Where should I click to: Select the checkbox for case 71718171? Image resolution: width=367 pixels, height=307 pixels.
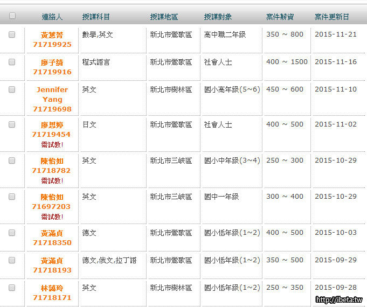point(12,288)
